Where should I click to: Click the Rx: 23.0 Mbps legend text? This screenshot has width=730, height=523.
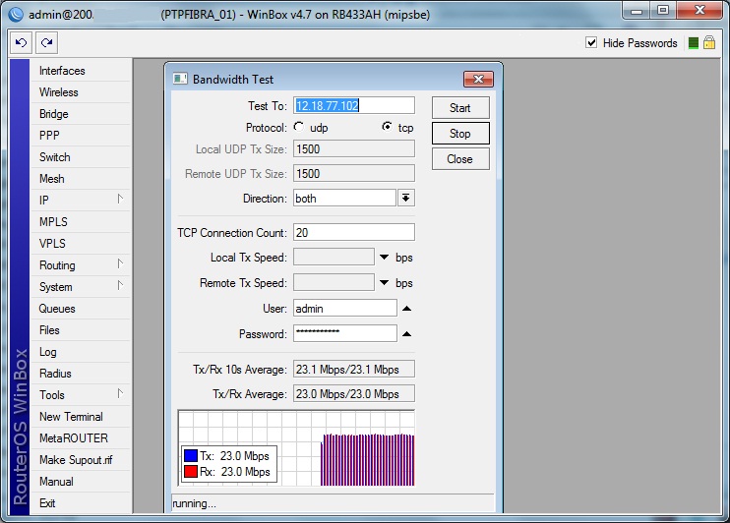point(235,471)
